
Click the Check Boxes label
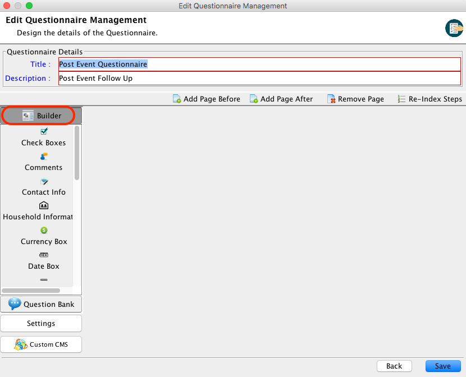(x=43, y=143)
